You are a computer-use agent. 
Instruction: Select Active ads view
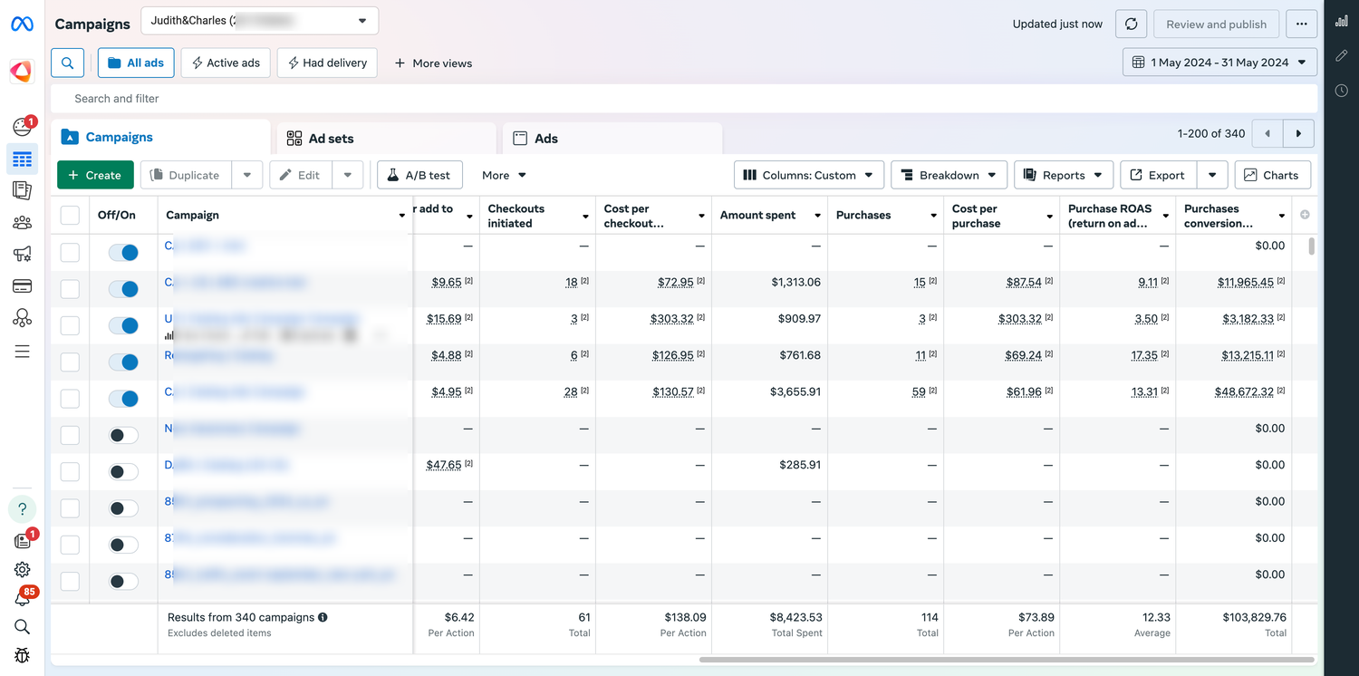226,63
